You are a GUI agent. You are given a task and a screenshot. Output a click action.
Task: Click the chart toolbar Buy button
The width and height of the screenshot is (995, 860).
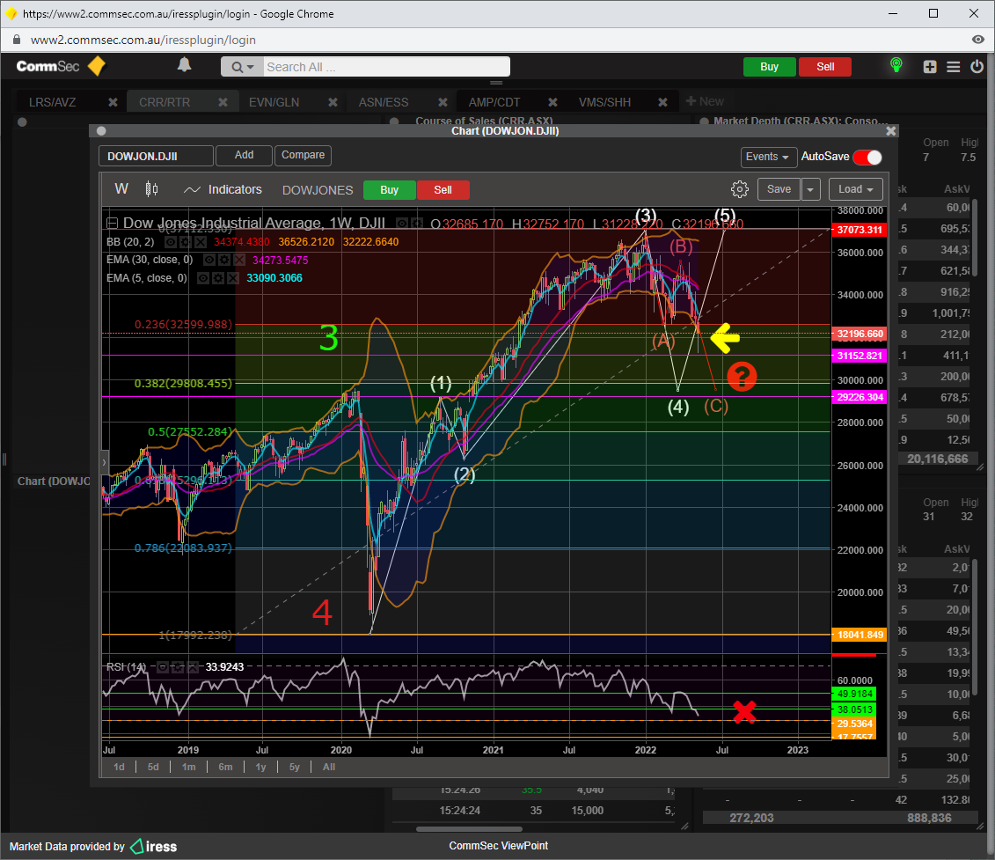pyautogui.click(x=389, y=190)
